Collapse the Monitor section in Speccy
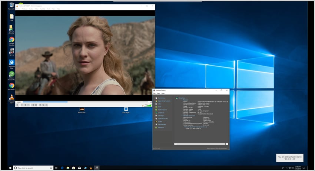Screen dimensions: 315x171 (x=182, y=100)
